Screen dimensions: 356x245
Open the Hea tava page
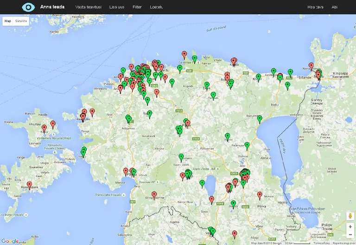pyautogui.click(x=315, y=7)
